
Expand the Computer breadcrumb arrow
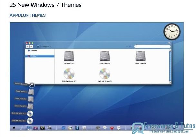click(x=51, y=47)
